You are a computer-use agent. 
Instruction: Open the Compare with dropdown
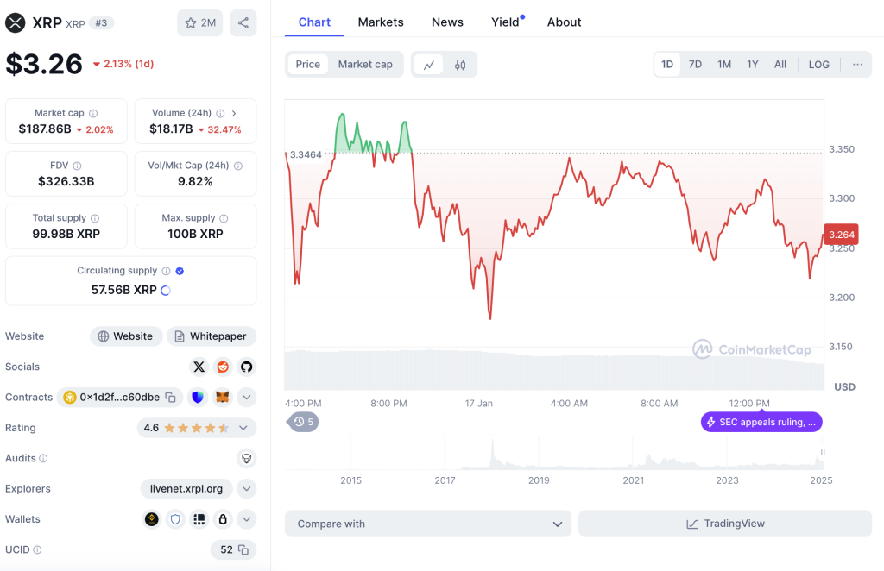(x=428, y=524)
